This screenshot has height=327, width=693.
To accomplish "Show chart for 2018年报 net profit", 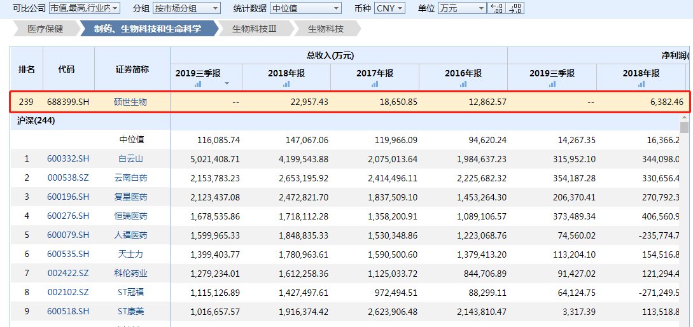I will pyautogui.click(x=641, y=83).
